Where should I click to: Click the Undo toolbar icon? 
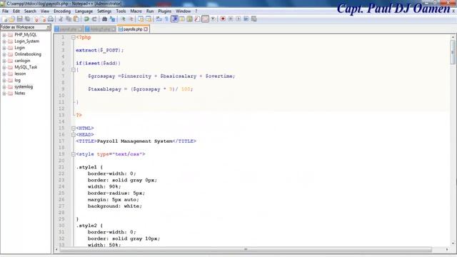coord(86,19)
